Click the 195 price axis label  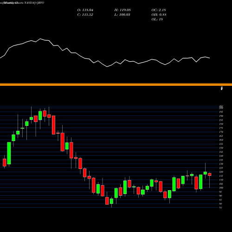pos(221,112)
